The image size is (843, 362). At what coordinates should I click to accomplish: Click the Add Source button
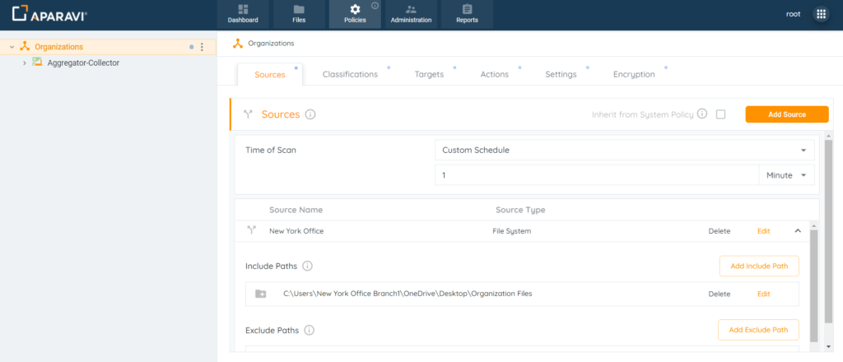(x=787, y=114)
